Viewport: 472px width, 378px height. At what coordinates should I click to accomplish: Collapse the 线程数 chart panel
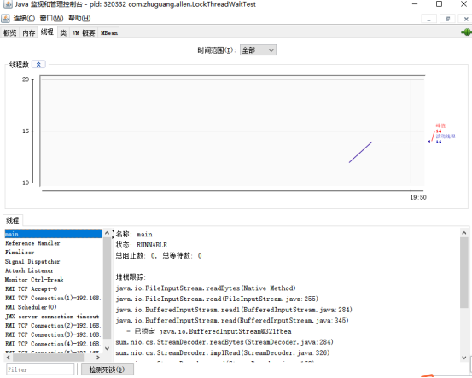pos(38,64)
